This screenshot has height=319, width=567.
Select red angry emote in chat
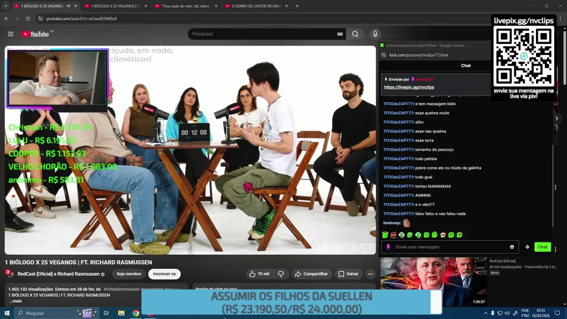point(393,235)
